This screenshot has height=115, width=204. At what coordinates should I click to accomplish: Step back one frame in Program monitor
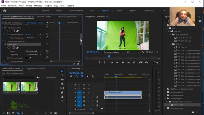117,63
